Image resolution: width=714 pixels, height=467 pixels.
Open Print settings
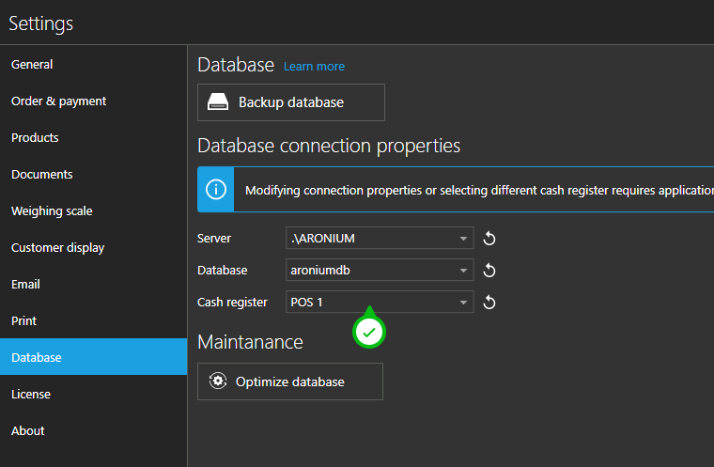pos(93,320)
